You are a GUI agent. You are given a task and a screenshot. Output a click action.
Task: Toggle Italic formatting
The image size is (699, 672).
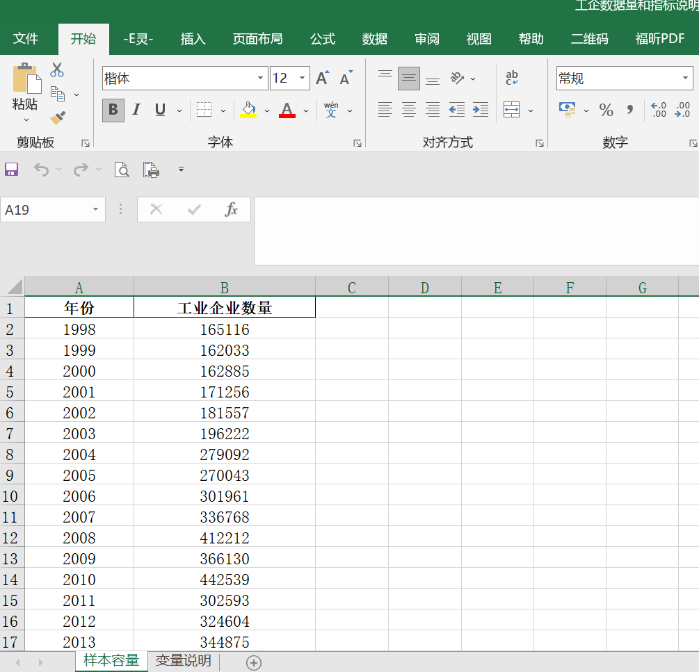[136, 110]
